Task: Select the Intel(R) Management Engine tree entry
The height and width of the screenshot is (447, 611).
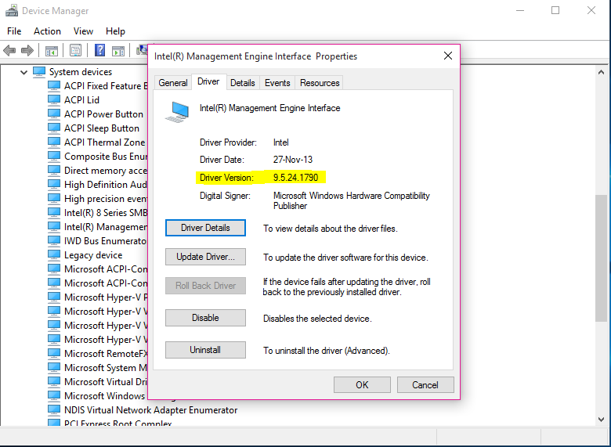Action: coord(105,226)
